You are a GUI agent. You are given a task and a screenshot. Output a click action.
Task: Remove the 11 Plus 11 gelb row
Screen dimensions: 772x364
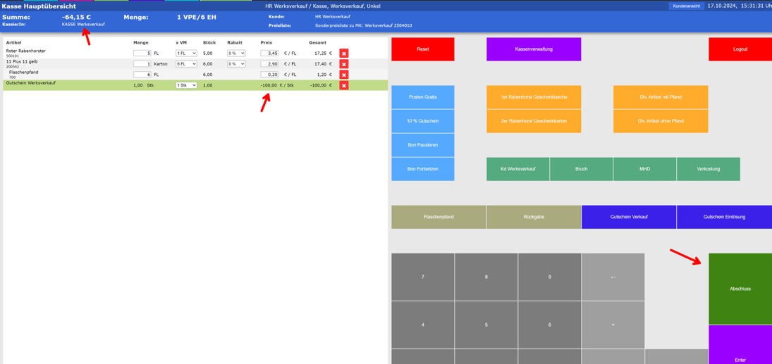(x=344, y=64)
